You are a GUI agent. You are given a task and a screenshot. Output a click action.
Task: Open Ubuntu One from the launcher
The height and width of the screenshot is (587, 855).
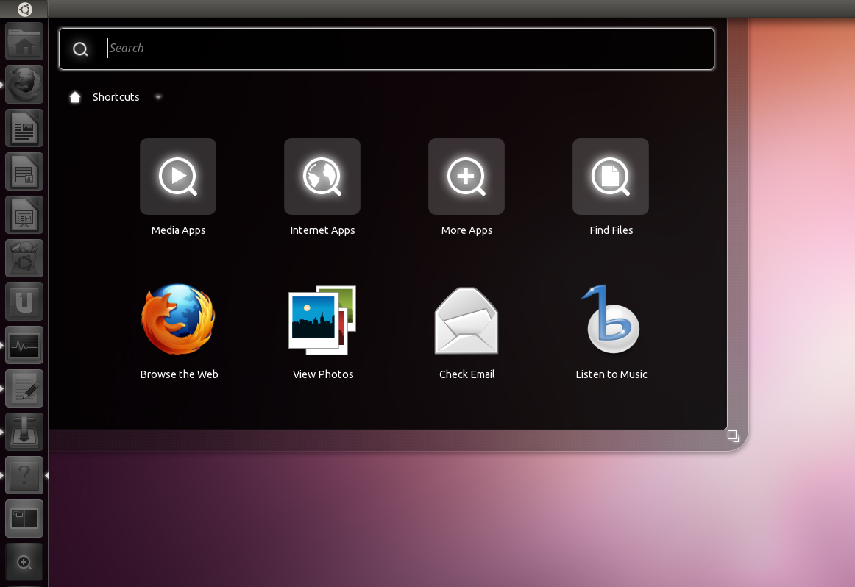pos(24,302)
